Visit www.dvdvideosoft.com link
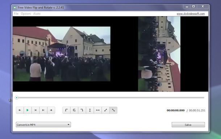Screen dimensions: 221x139 [191, 14]
